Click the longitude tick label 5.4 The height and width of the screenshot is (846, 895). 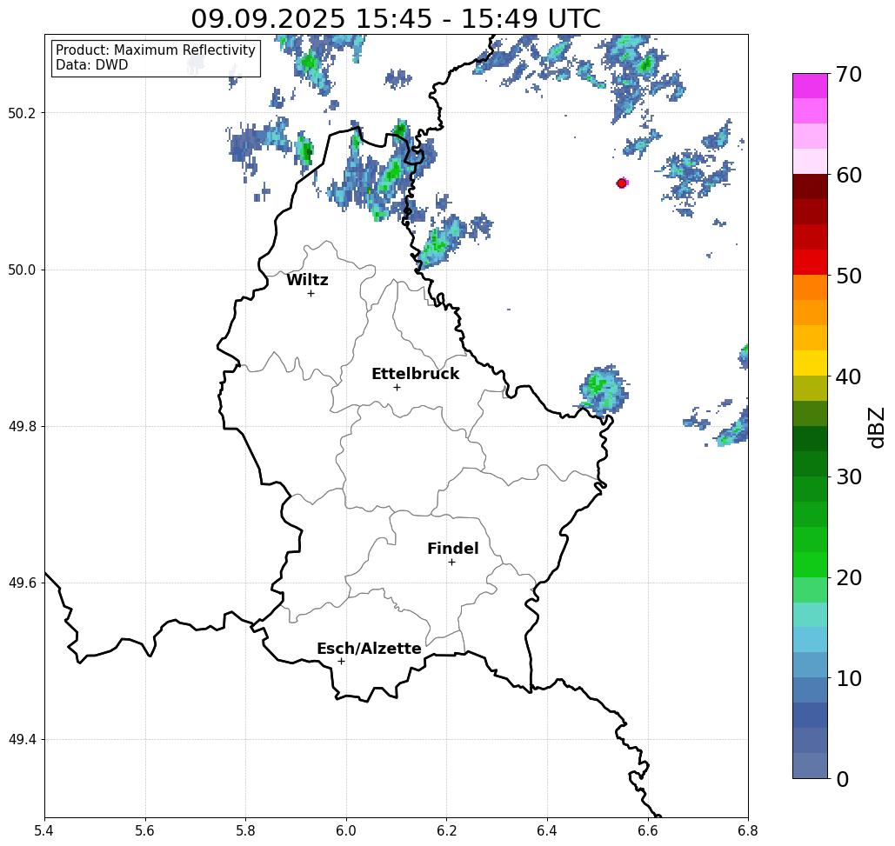pyautogui.click(x=44, y=830)
